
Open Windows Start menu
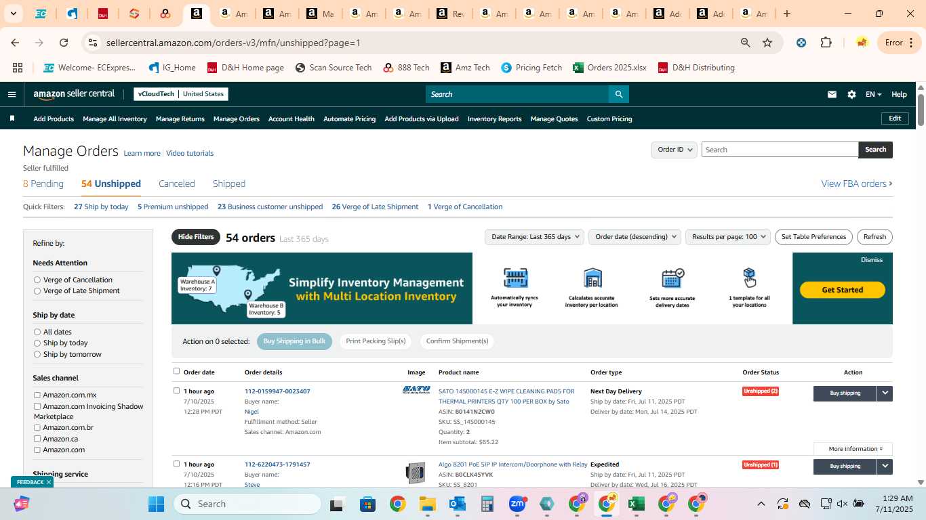coord(156,504)
